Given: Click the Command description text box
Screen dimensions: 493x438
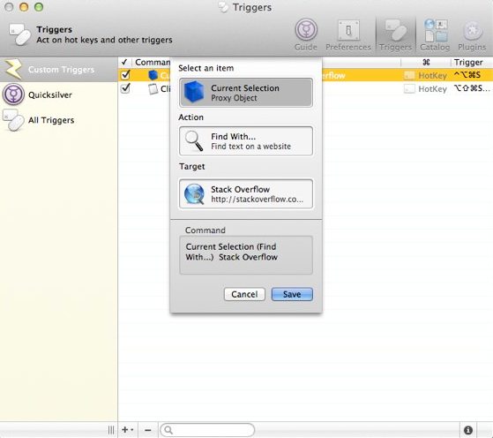Looking at the screenshot, I should coord(246,255).
